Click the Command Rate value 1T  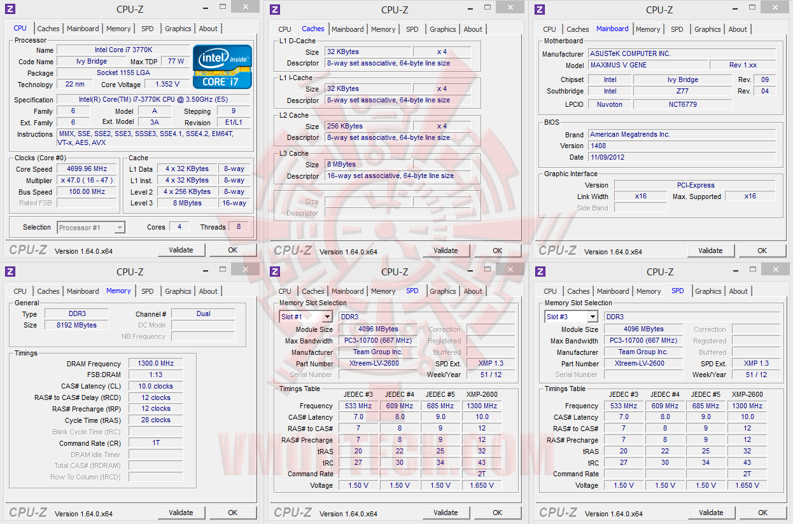click(155, 443)
